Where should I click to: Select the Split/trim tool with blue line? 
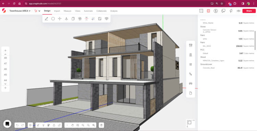pyautogui.click(x=93, y=19)
